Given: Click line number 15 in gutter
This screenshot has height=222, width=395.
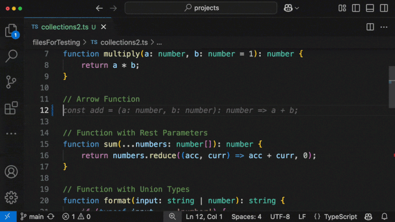Looking at the screenshot, I should pos(44,144).
